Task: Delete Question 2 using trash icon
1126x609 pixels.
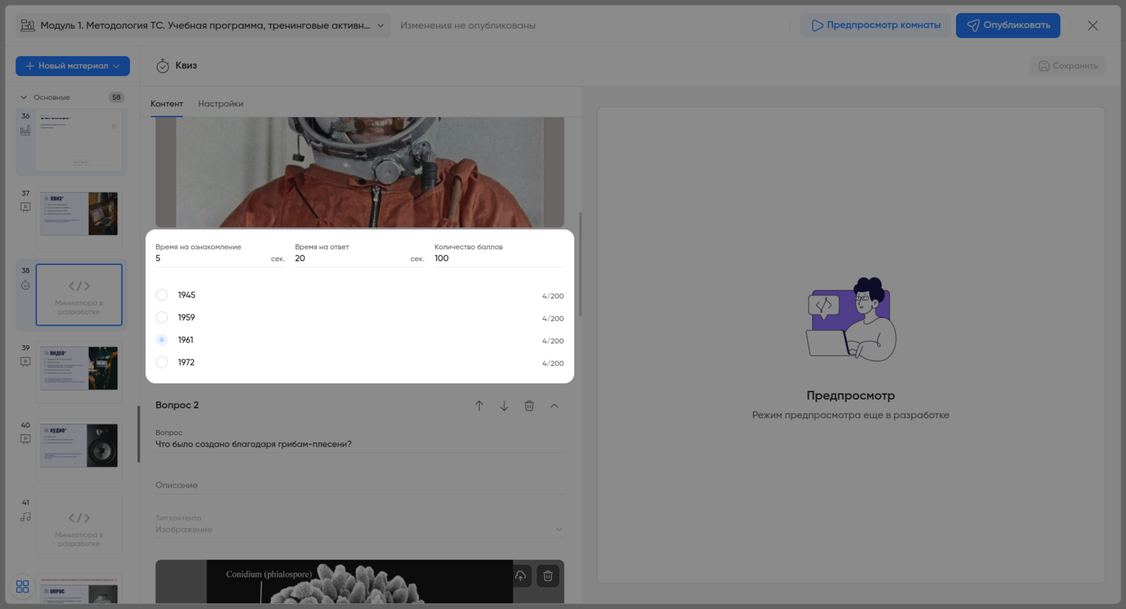Action: coord(529,406)
